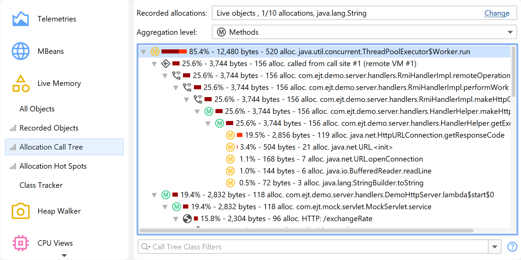Open the Recorded Objects view
This screenshot has height=260, width=521.
tap(49, 128)
